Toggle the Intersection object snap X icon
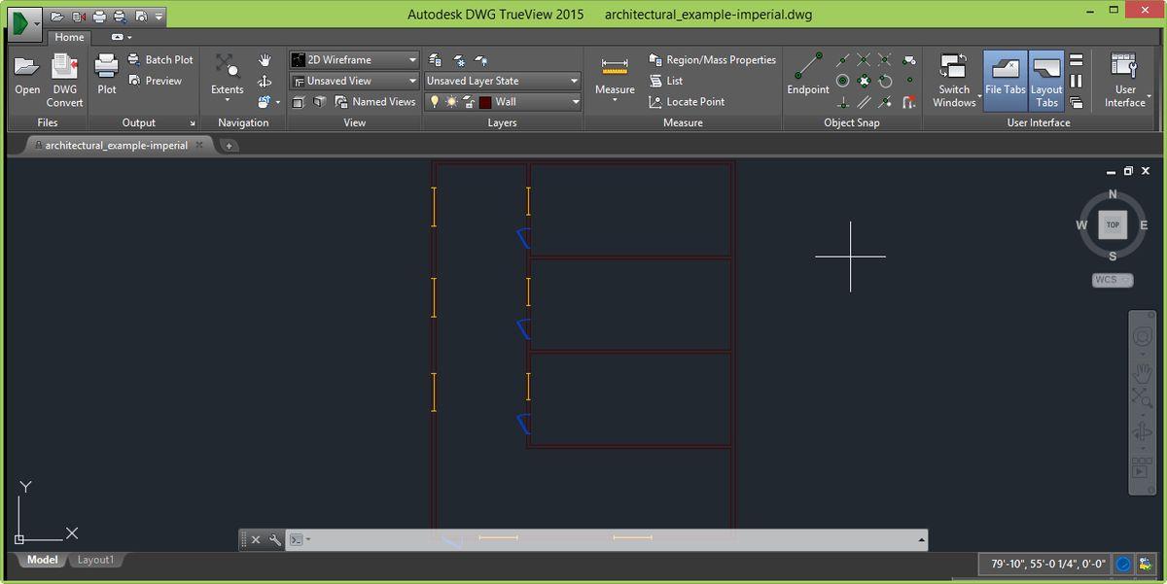Image resolution: width=1167 pixels, height=584 pixels. (864, 60)
